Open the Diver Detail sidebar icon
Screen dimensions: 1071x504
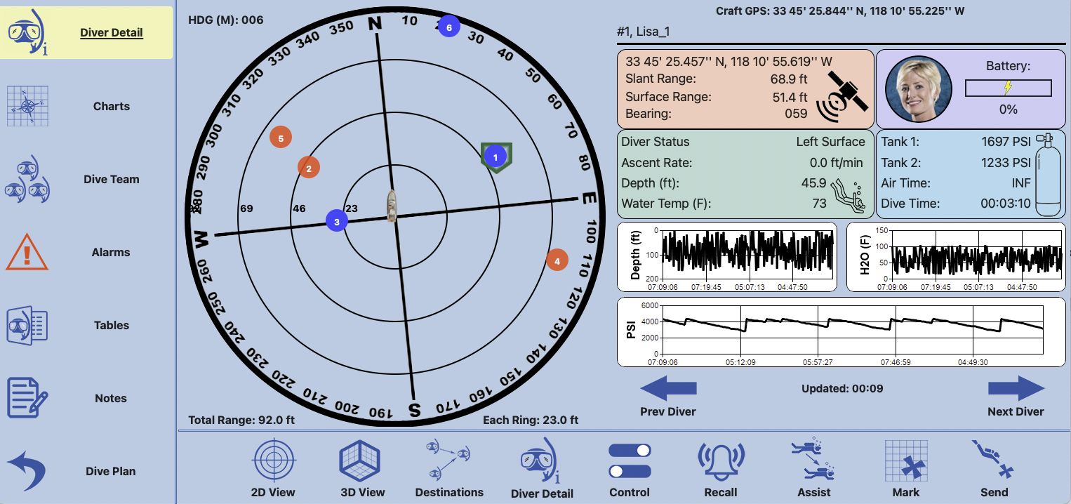pyautogui.click(x=27, y=32)
